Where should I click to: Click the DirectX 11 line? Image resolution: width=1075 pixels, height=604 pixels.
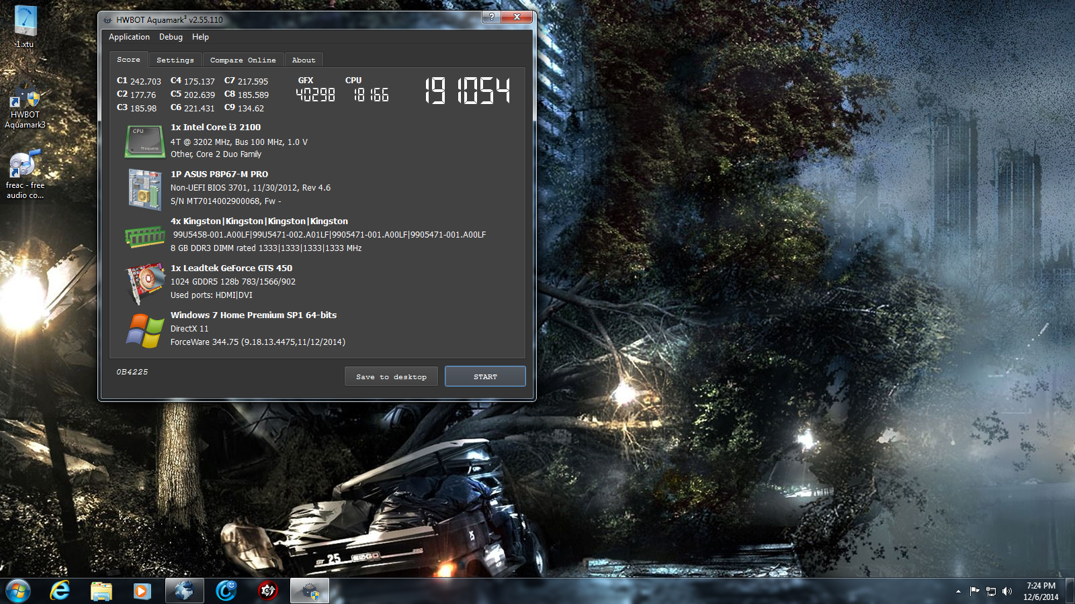pos(189,329)
